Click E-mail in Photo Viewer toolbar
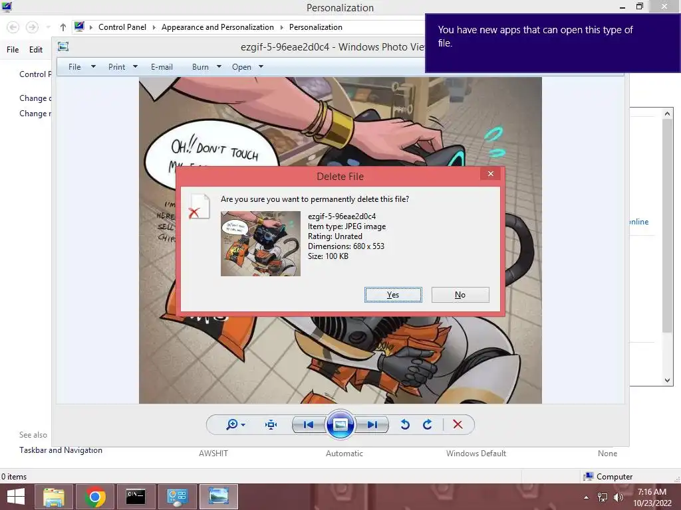Viewport: 681px width, 510px height. 162,67
